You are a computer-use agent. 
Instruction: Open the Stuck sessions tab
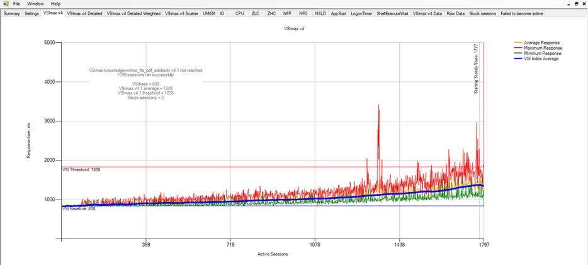(x=483, y=13)
